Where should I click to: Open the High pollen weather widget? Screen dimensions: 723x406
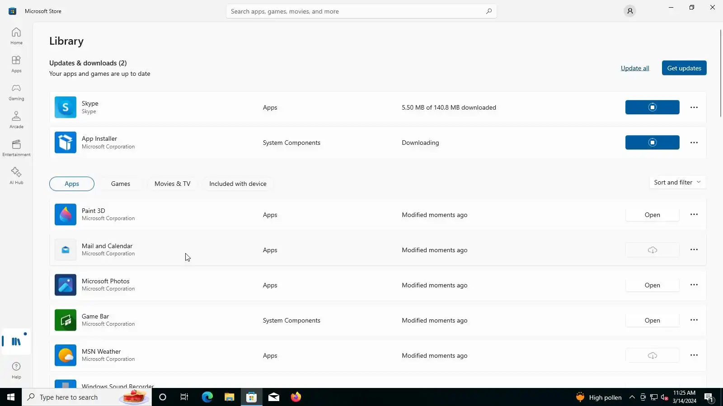[x=599, y=397]
